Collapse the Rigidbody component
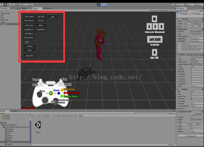 pyautogui.click(x=177, y=89)
